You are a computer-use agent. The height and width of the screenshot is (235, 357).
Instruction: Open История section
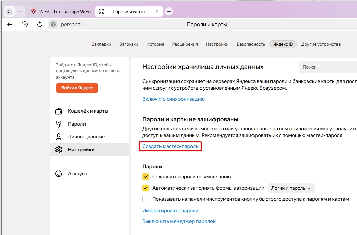(x=155, y=44)
